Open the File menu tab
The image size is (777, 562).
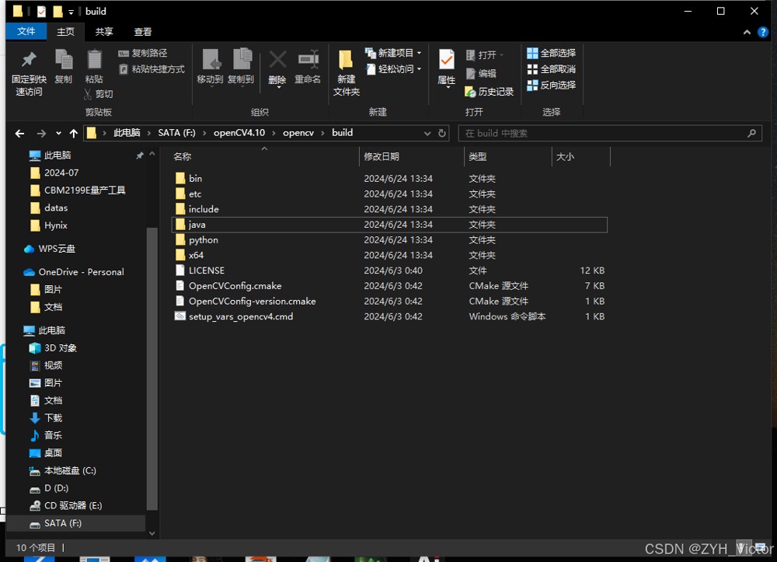click(x=26, y=32)
